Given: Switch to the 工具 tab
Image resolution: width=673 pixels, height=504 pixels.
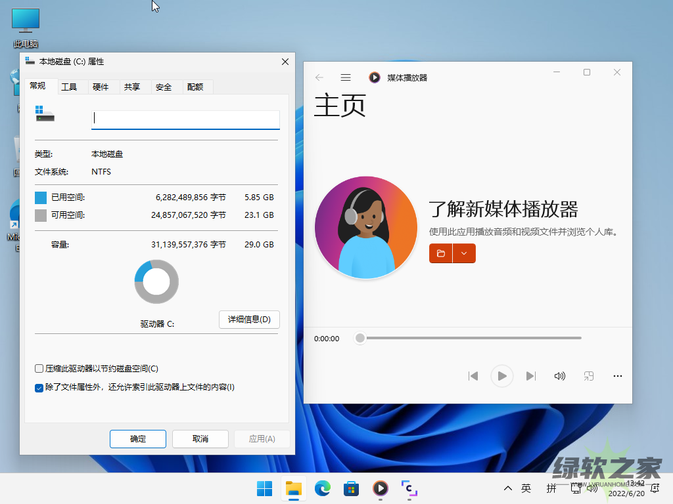Looking at the screenshot, I should (x=69, y=87).
